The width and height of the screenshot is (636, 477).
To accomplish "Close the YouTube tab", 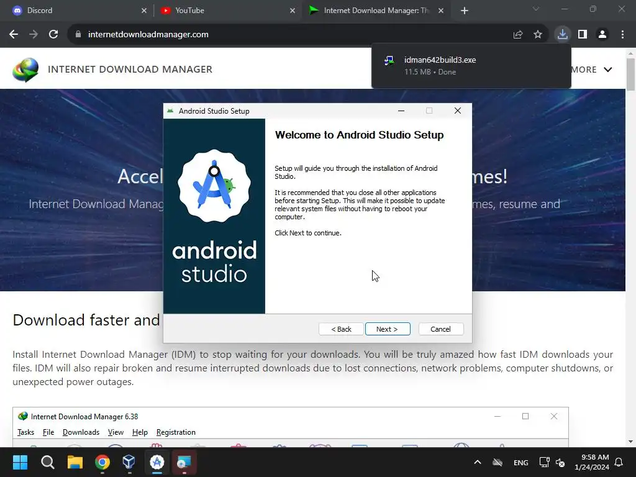I will (x=293, y=11).
